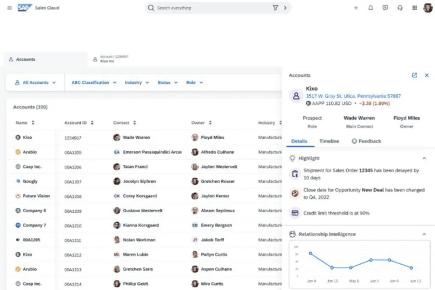Screen dimensions: 435x290
Task: Open Kixo account in new window icon
Action: pos(414,75)
